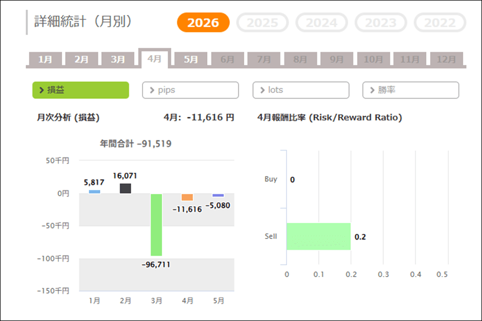This screenshot has width=482, height=321.
Task: Open the 1月 month tab
Action: pos(45,59)
